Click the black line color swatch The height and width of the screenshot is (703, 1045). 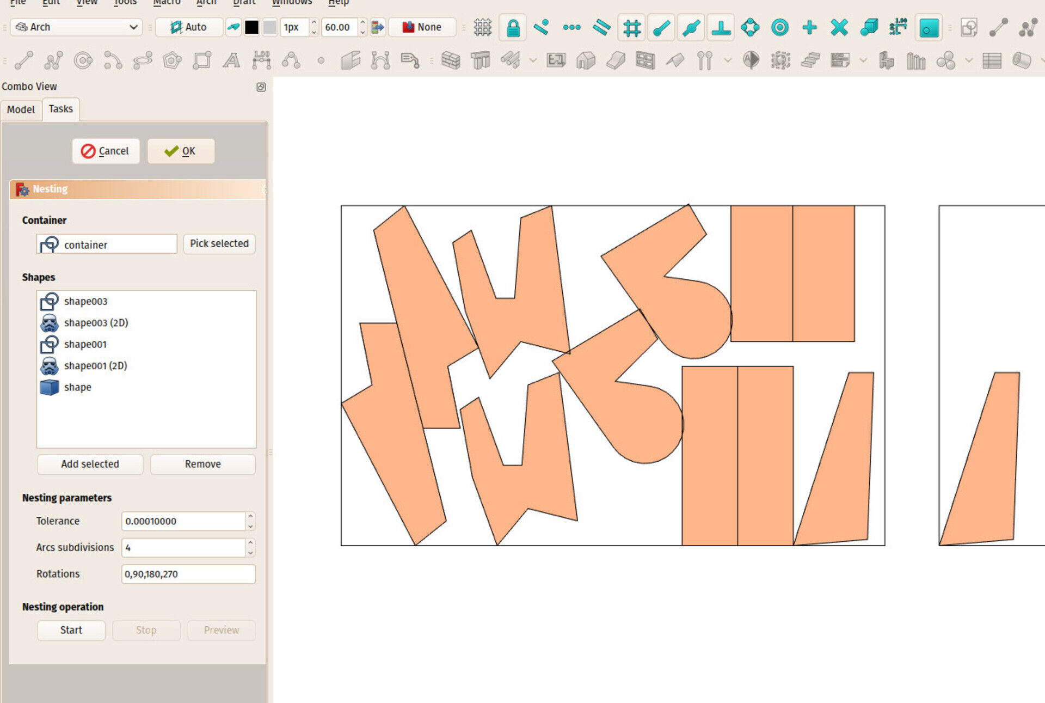coord(251,27)
